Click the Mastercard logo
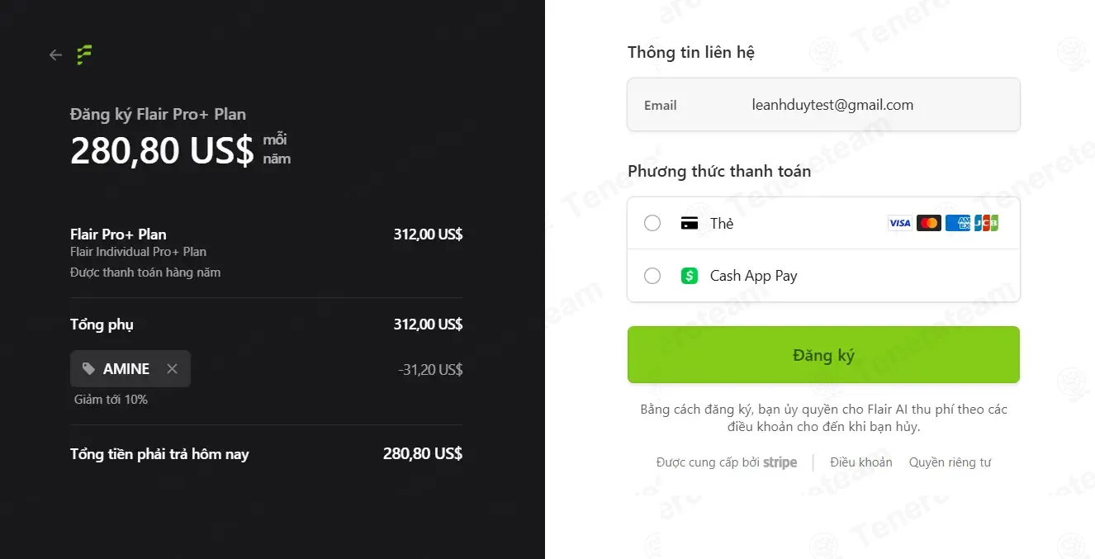Viewport: 1095px width, 559px height. point(928,223)
